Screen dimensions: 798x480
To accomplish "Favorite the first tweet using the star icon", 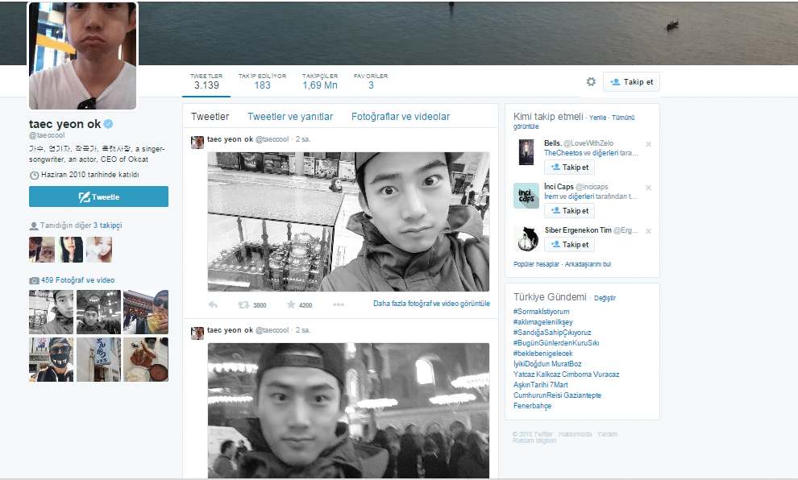I will click(291, 304).
